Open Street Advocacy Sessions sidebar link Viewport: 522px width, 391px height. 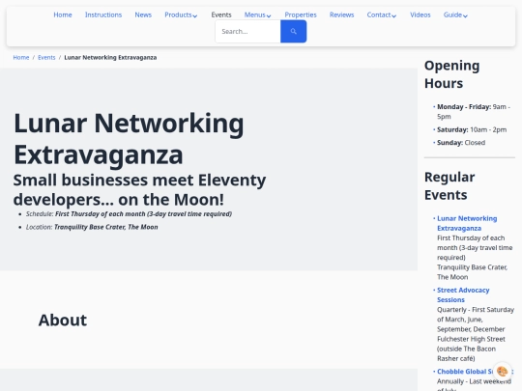[x=463, y=294]
